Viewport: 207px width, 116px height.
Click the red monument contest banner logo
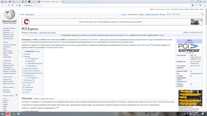pos(27,22)
